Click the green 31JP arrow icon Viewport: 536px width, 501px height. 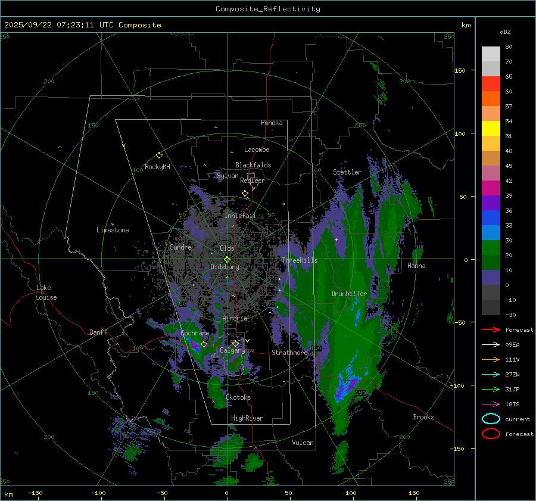[x=491, y=389]
